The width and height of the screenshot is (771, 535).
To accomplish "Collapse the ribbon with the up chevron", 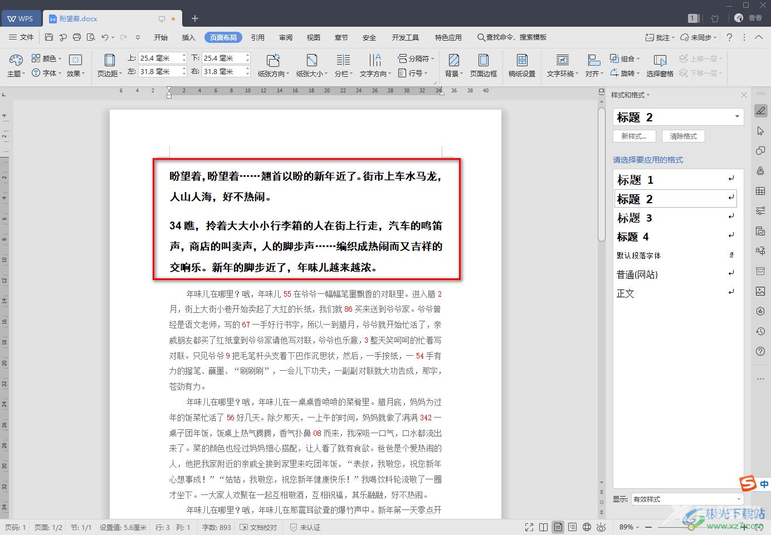I will [x=758, y=37].
